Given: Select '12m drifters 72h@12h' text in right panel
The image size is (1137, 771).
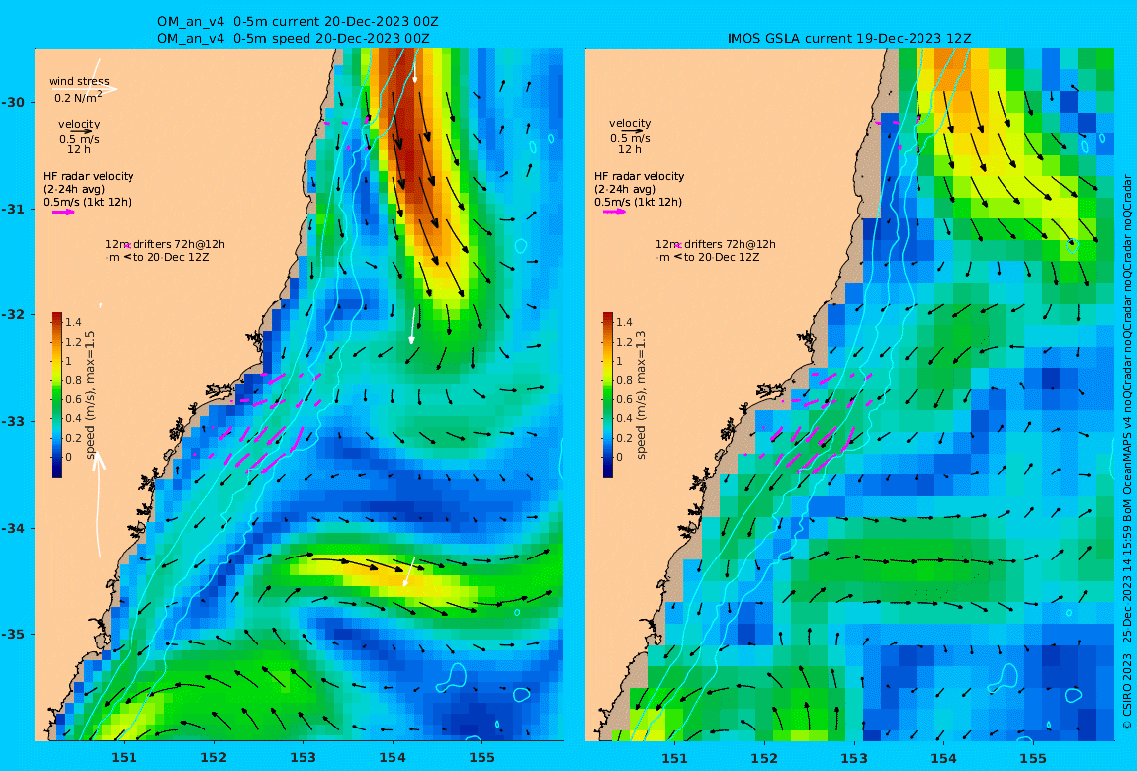Looking at the screenshot, I should [716, 244].
